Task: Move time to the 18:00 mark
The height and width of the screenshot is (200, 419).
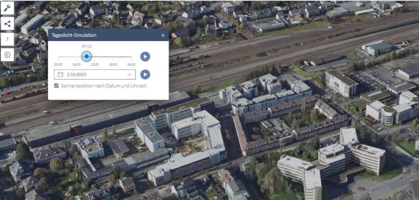Action: click(x=113, y=58)
